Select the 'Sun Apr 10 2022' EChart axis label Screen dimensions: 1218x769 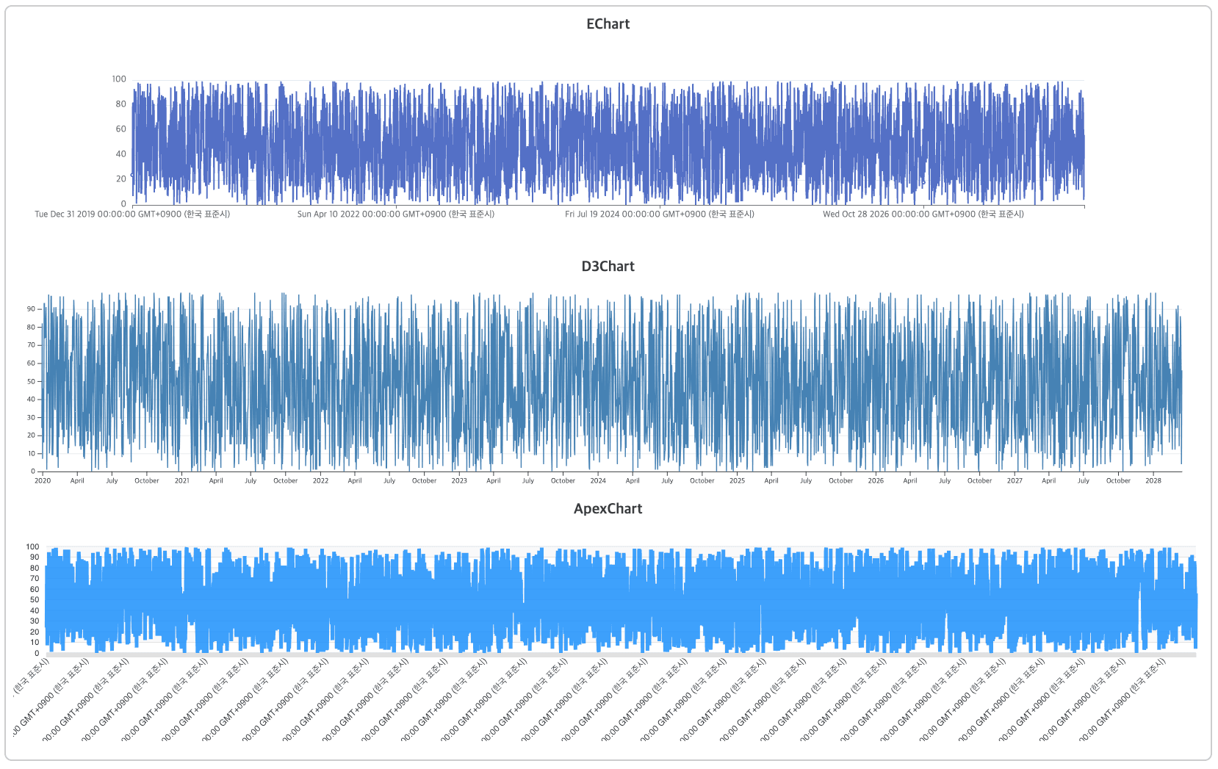pos(395,214)
